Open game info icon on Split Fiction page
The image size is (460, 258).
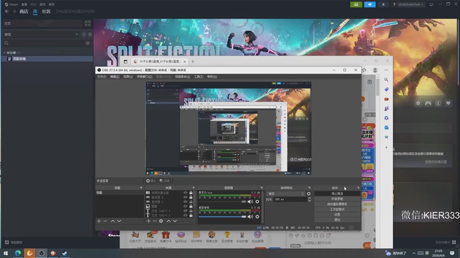(x=438, y=103)
